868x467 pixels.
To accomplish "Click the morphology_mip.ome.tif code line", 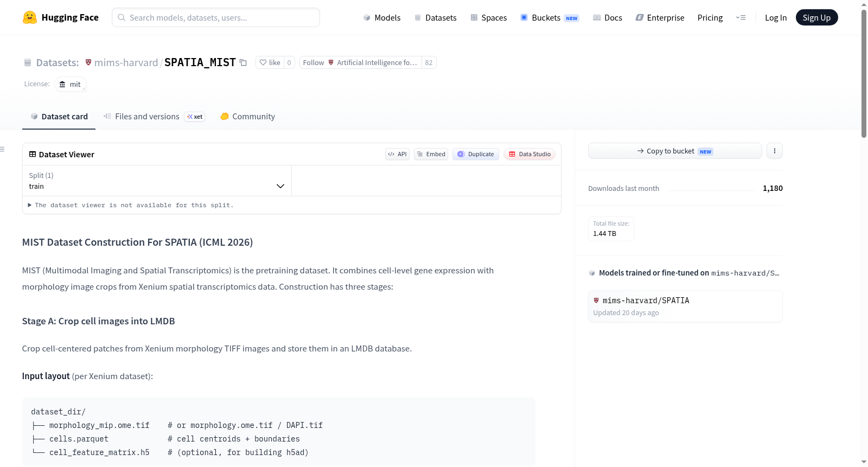I will (x=177, y=425).
